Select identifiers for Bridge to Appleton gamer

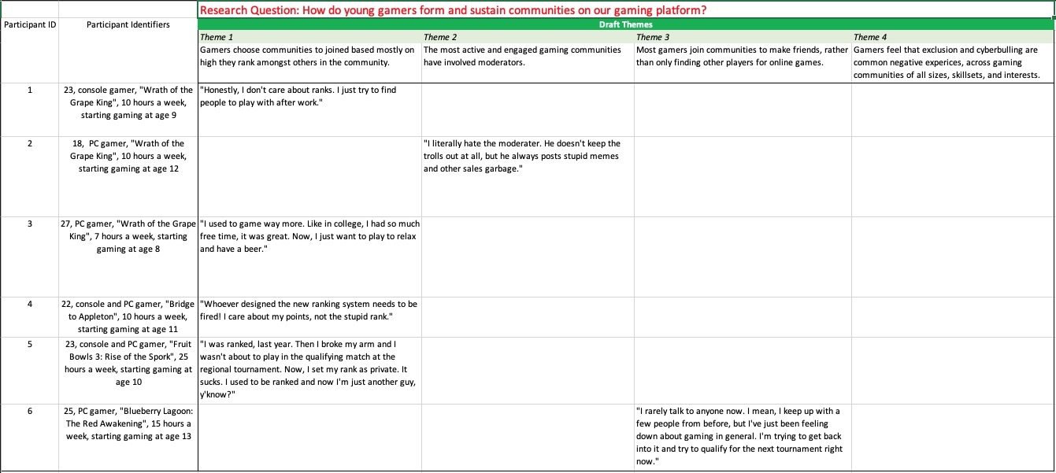pos(128,317)
